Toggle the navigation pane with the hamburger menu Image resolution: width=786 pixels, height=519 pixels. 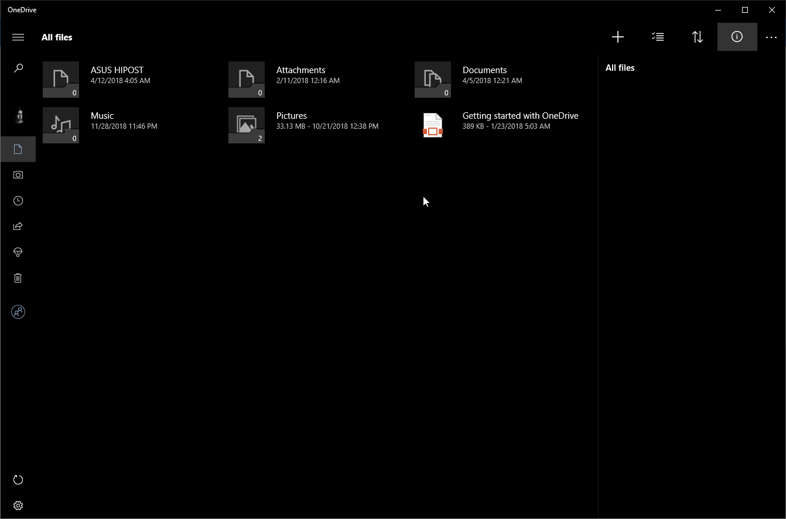point(18,37)
